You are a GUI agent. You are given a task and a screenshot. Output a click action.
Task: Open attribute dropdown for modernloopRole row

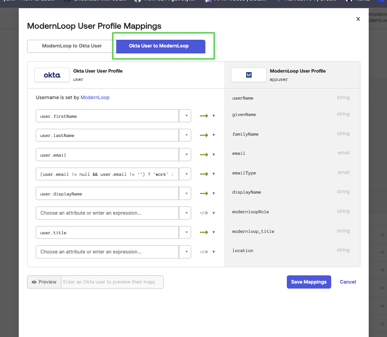click(x=185, y=213)
